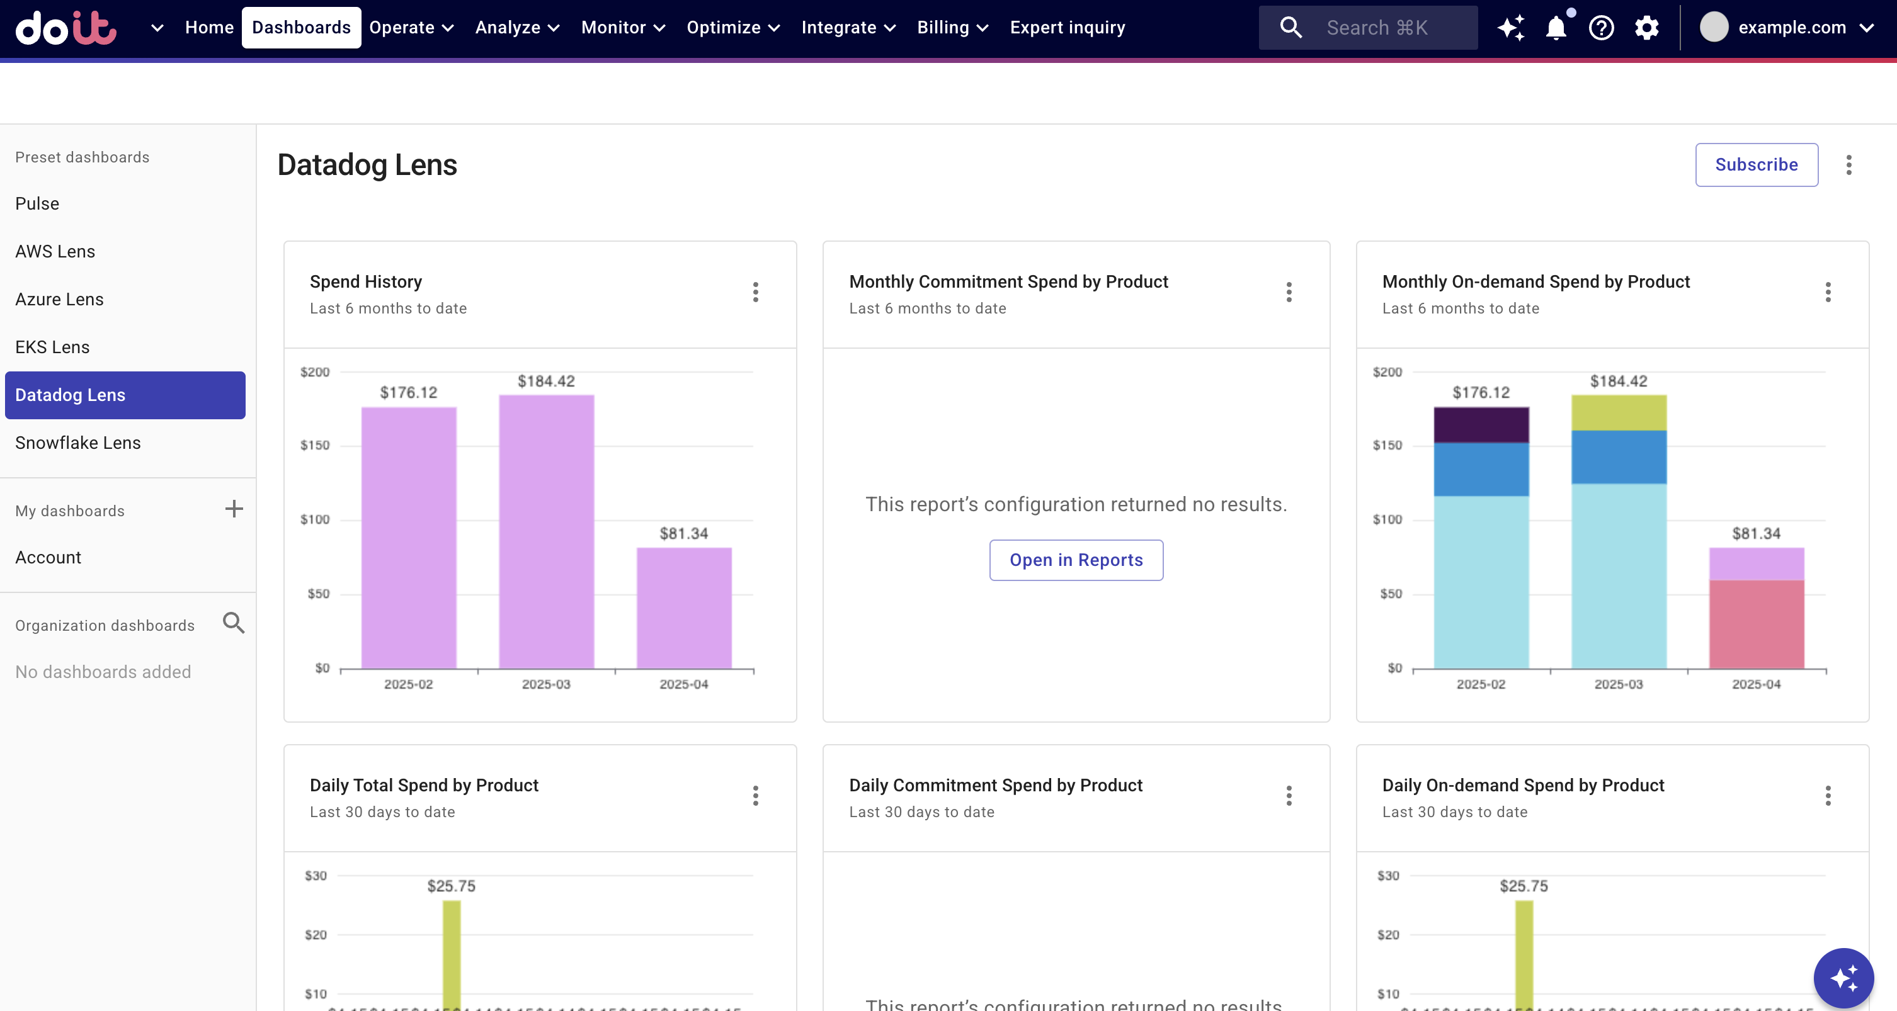Click the $25.75 bar in Daily On-demand Spend

[x=1524, y=956]
